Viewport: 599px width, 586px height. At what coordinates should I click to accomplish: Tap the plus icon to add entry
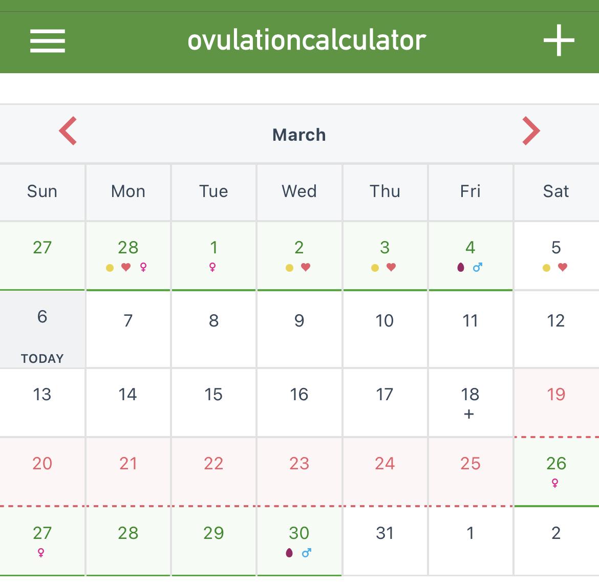coord(559,40)
